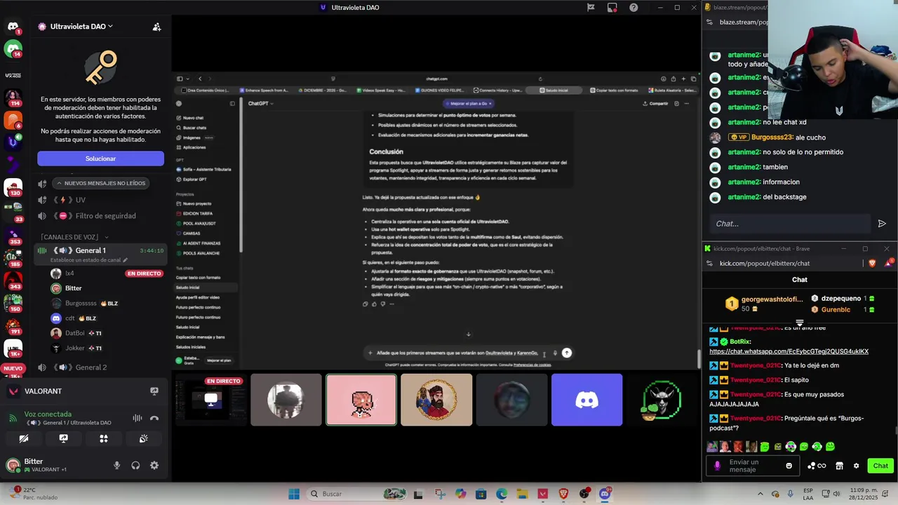Select the blue Discord logo participant tile
The width and height of the screenshot is (898, 505).
pyautogui.click(x=587, y=400)
